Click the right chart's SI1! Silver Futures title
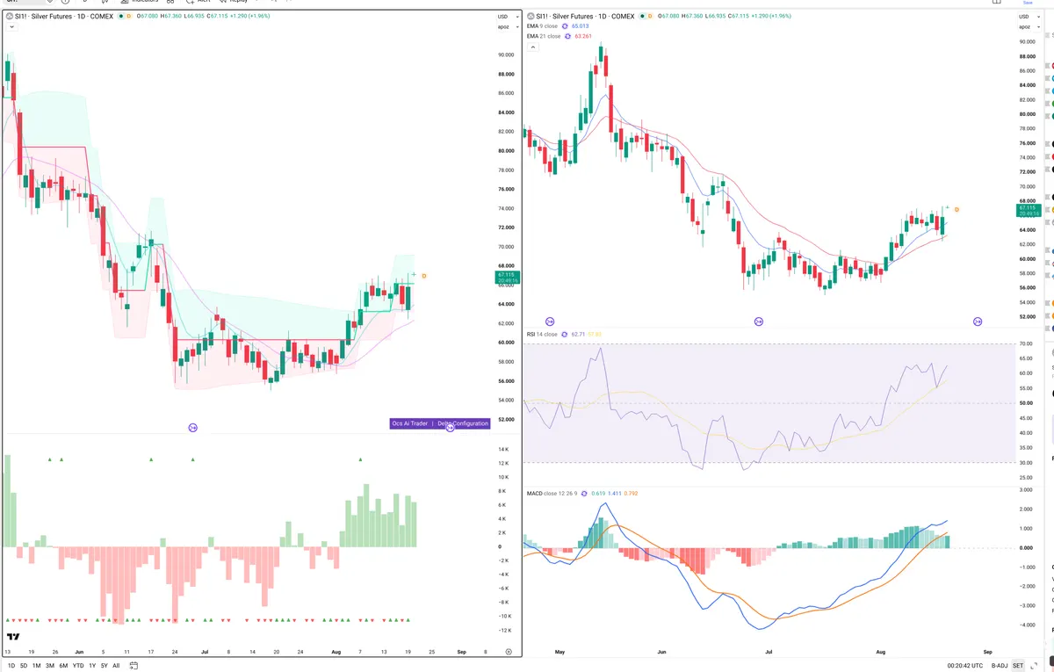1054x672 pixels. coord(584,17)
